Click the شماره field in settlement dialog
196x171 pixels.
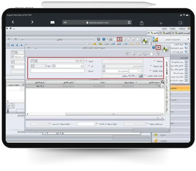tap(122, 61)
